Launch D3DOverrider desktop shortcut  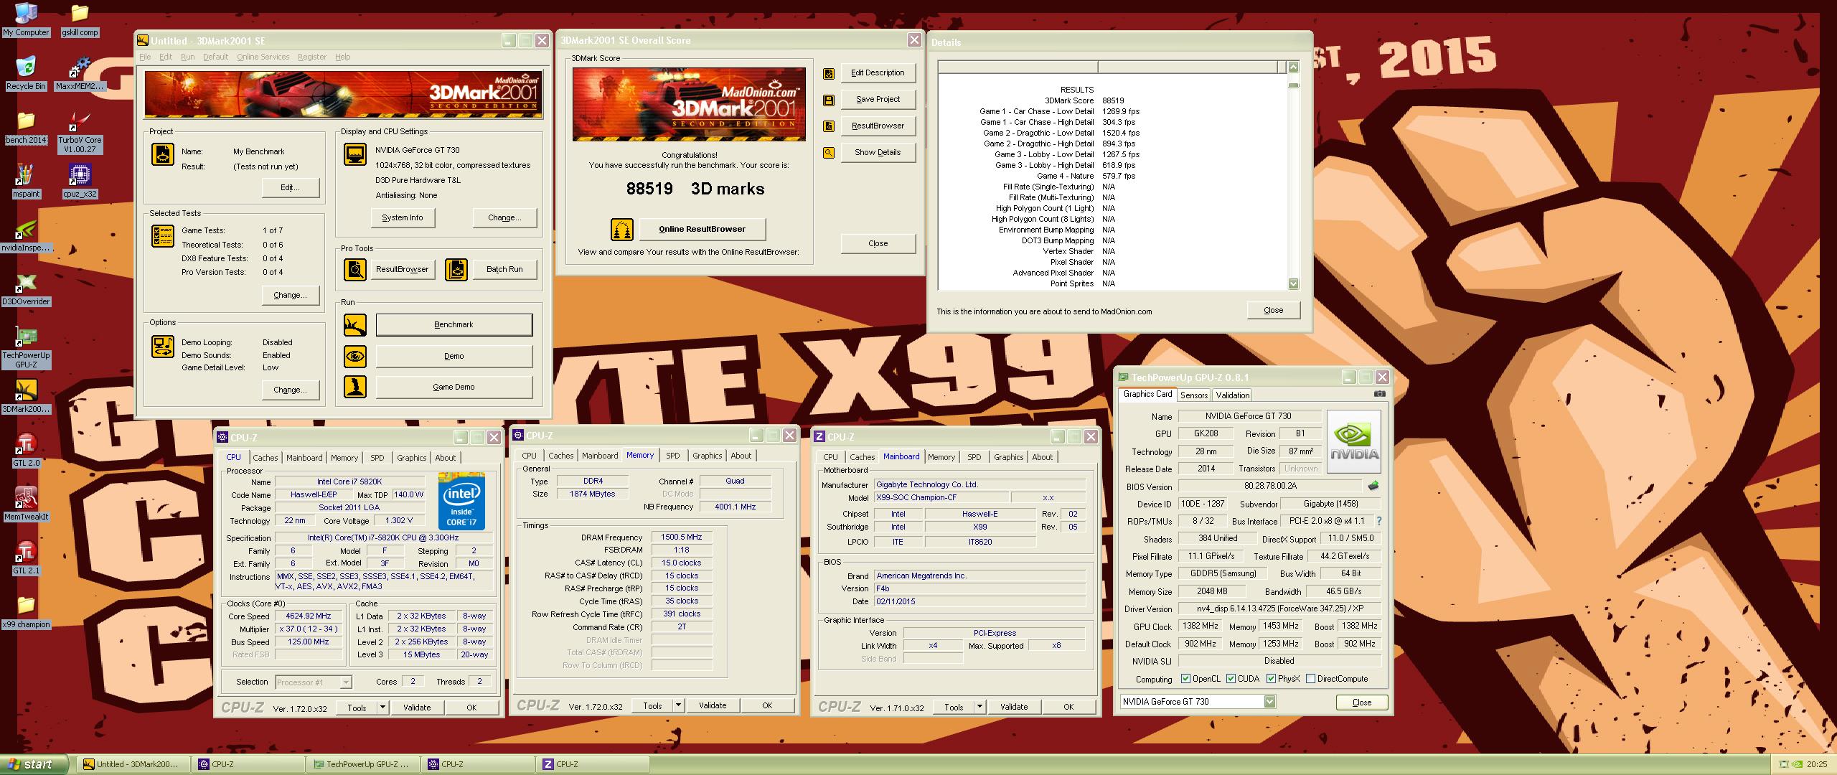pos(26,288)
